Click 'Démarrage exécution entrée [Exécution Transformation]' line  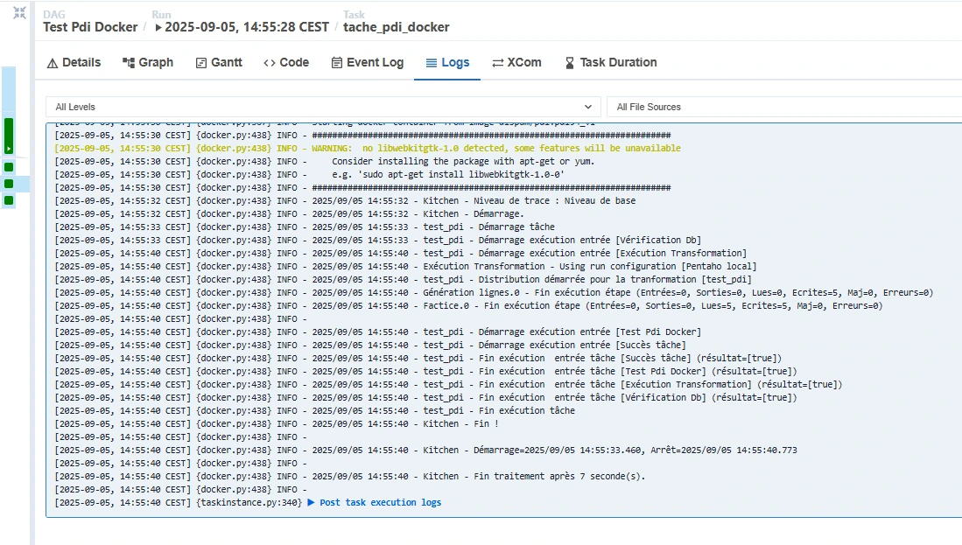(401, 253)
